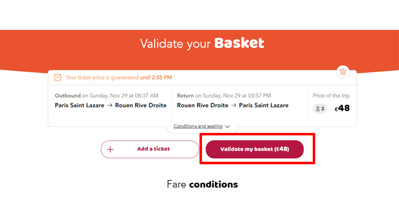This screenshot has height=224, width=399.
Task: Click the Validate your Basket title
Action: pos(202,43)
